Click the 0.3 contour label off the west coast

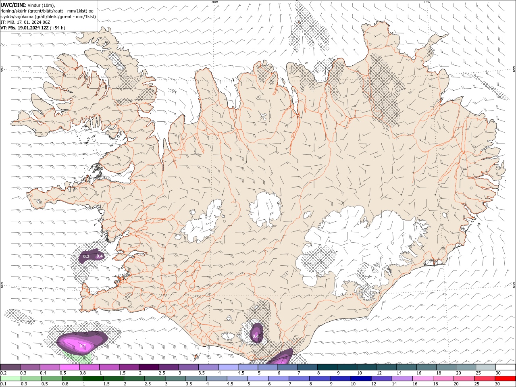click(x=86, y=256)
